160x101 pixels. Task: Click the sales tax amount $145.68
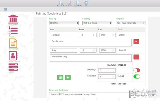pos(121,76)
